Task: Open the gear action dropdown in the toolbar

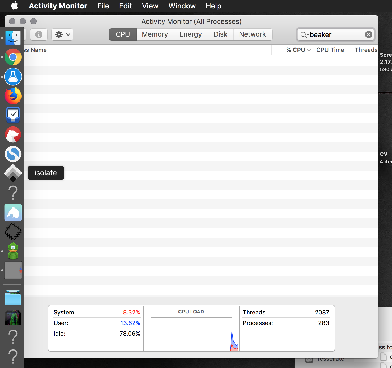Action: coord(62,34)
